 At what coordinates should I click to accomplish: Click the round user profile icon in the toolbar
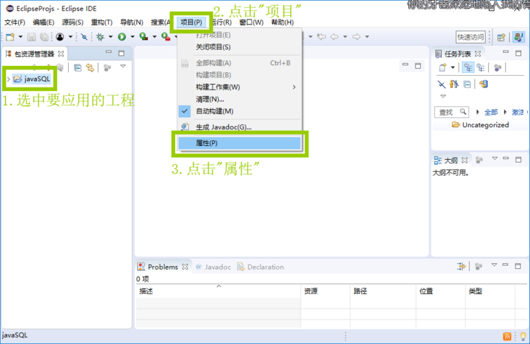(x=60, y=37)
